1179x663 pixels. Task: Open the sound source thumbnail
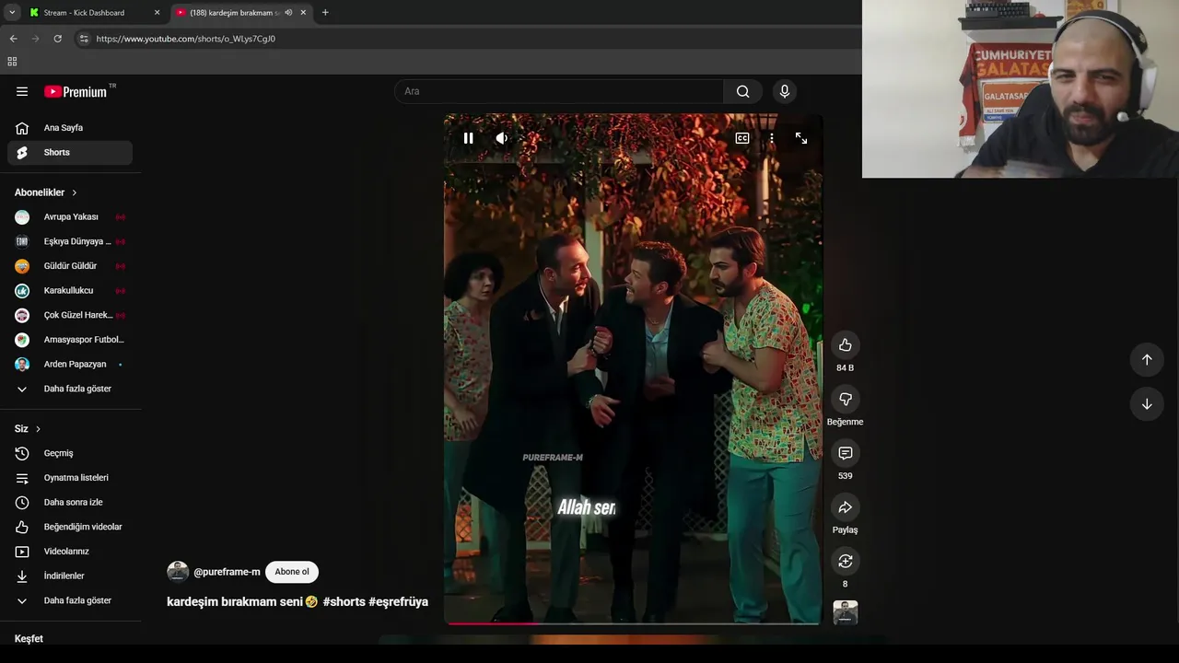point(845,612)
